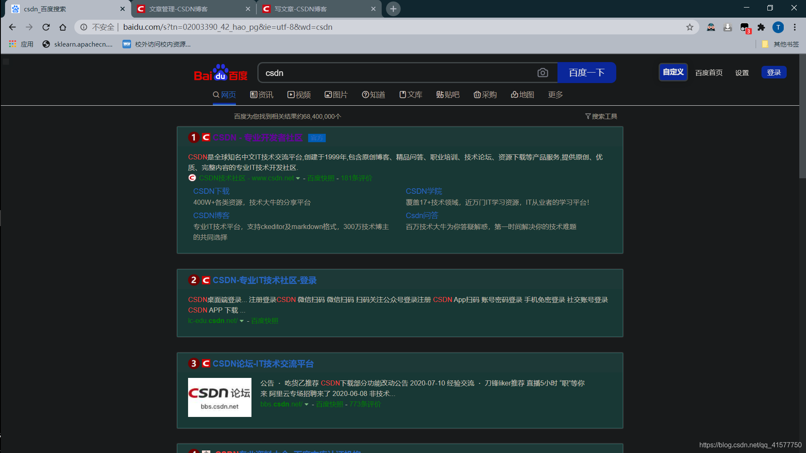
Task: Expand dropdown arrow next to lc-edu.csdn.net
Action: pos(242,321)
